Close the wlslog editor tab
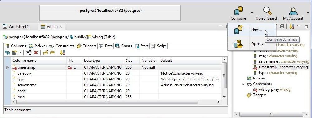Screen dimensions: 312x118 pyautogui.click(x=61, y=27)
